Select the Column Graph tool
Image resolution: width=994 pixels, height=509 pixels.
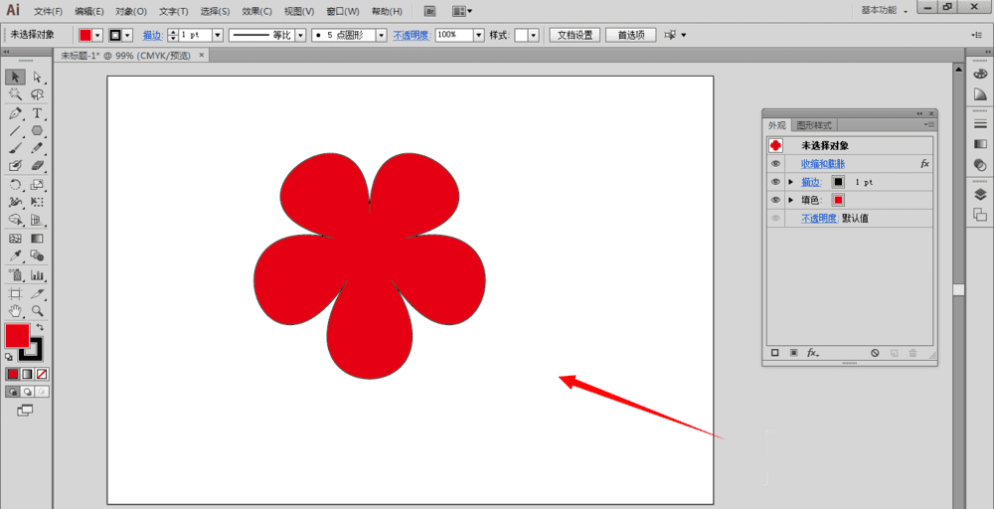38,275
